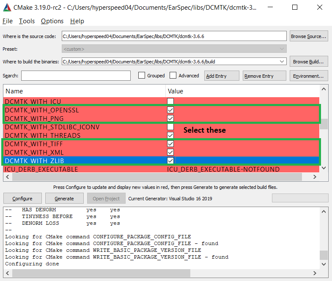332x281 pixels.
Task: Click the Open Project button
Action: click(106, 199)
